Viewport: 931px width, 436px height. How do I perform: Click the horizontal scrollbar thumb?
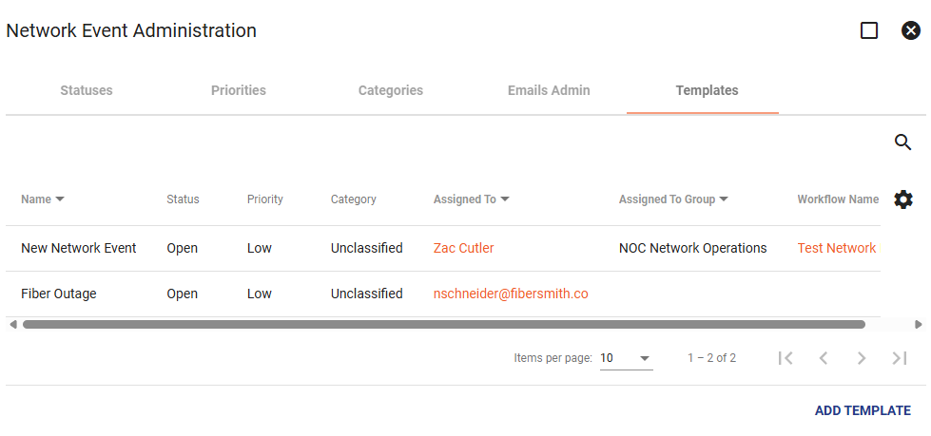click(444, 325)
